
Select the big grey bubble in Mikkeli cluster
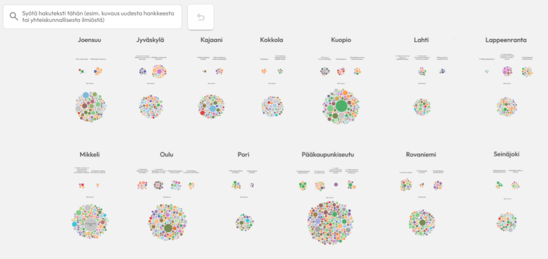point(92,223)
